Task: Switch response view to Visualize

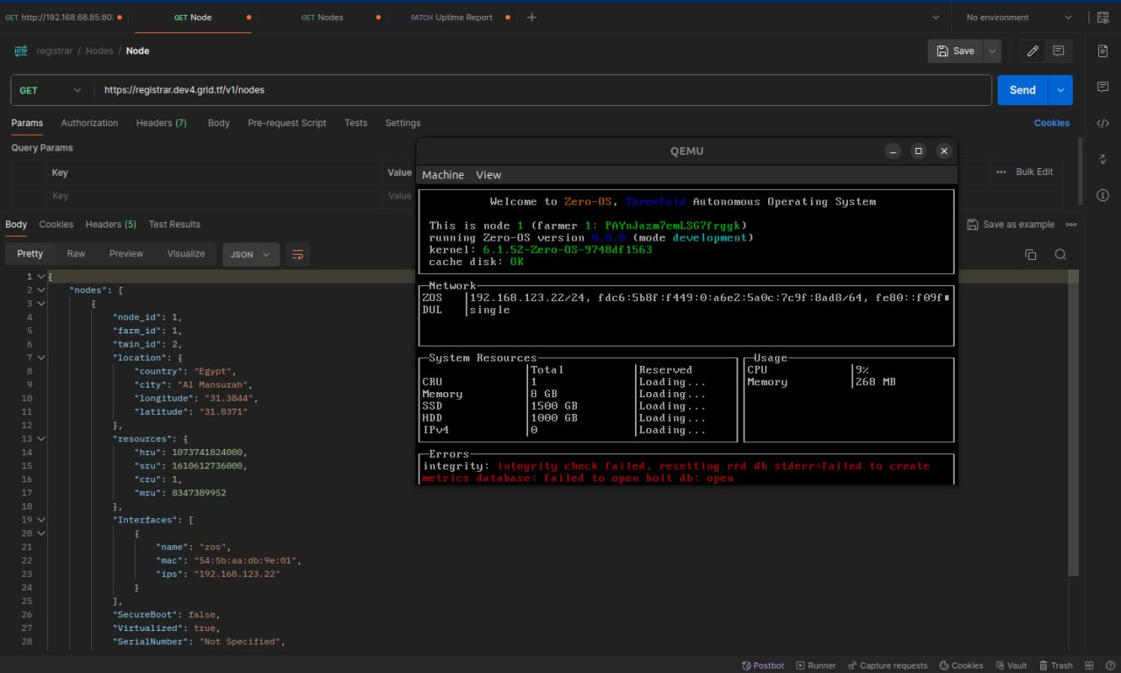Action: (x=186, y=254)
